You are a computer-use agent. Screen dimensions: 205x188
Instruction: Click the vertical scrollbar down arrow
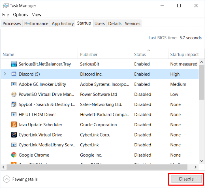click(x=202, y=161)
